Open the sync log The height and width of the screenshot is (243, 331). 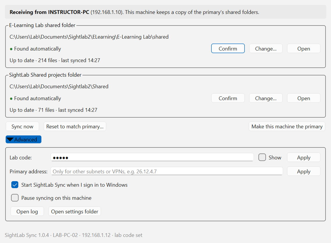tap(27, 211)
